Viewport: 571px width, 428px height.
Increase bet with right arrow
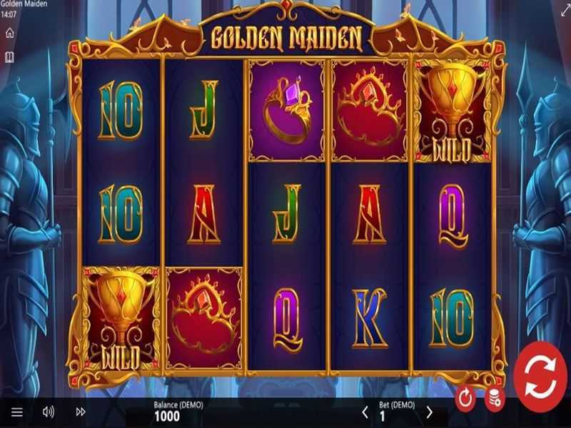click(430, 412)
